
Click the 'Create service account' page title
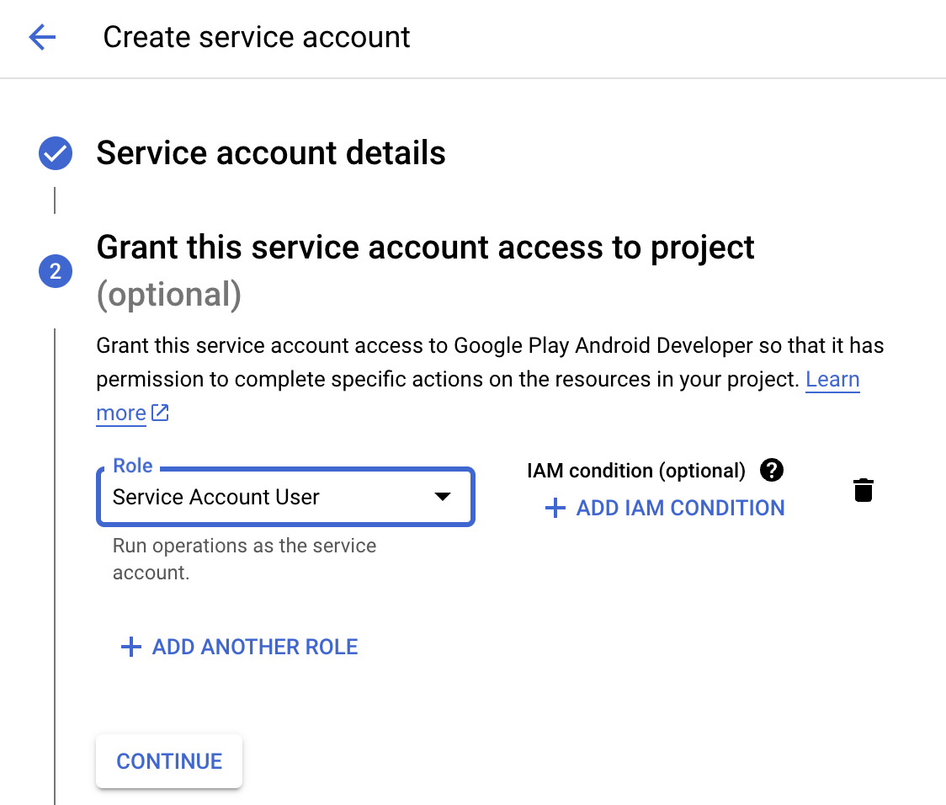257,37
